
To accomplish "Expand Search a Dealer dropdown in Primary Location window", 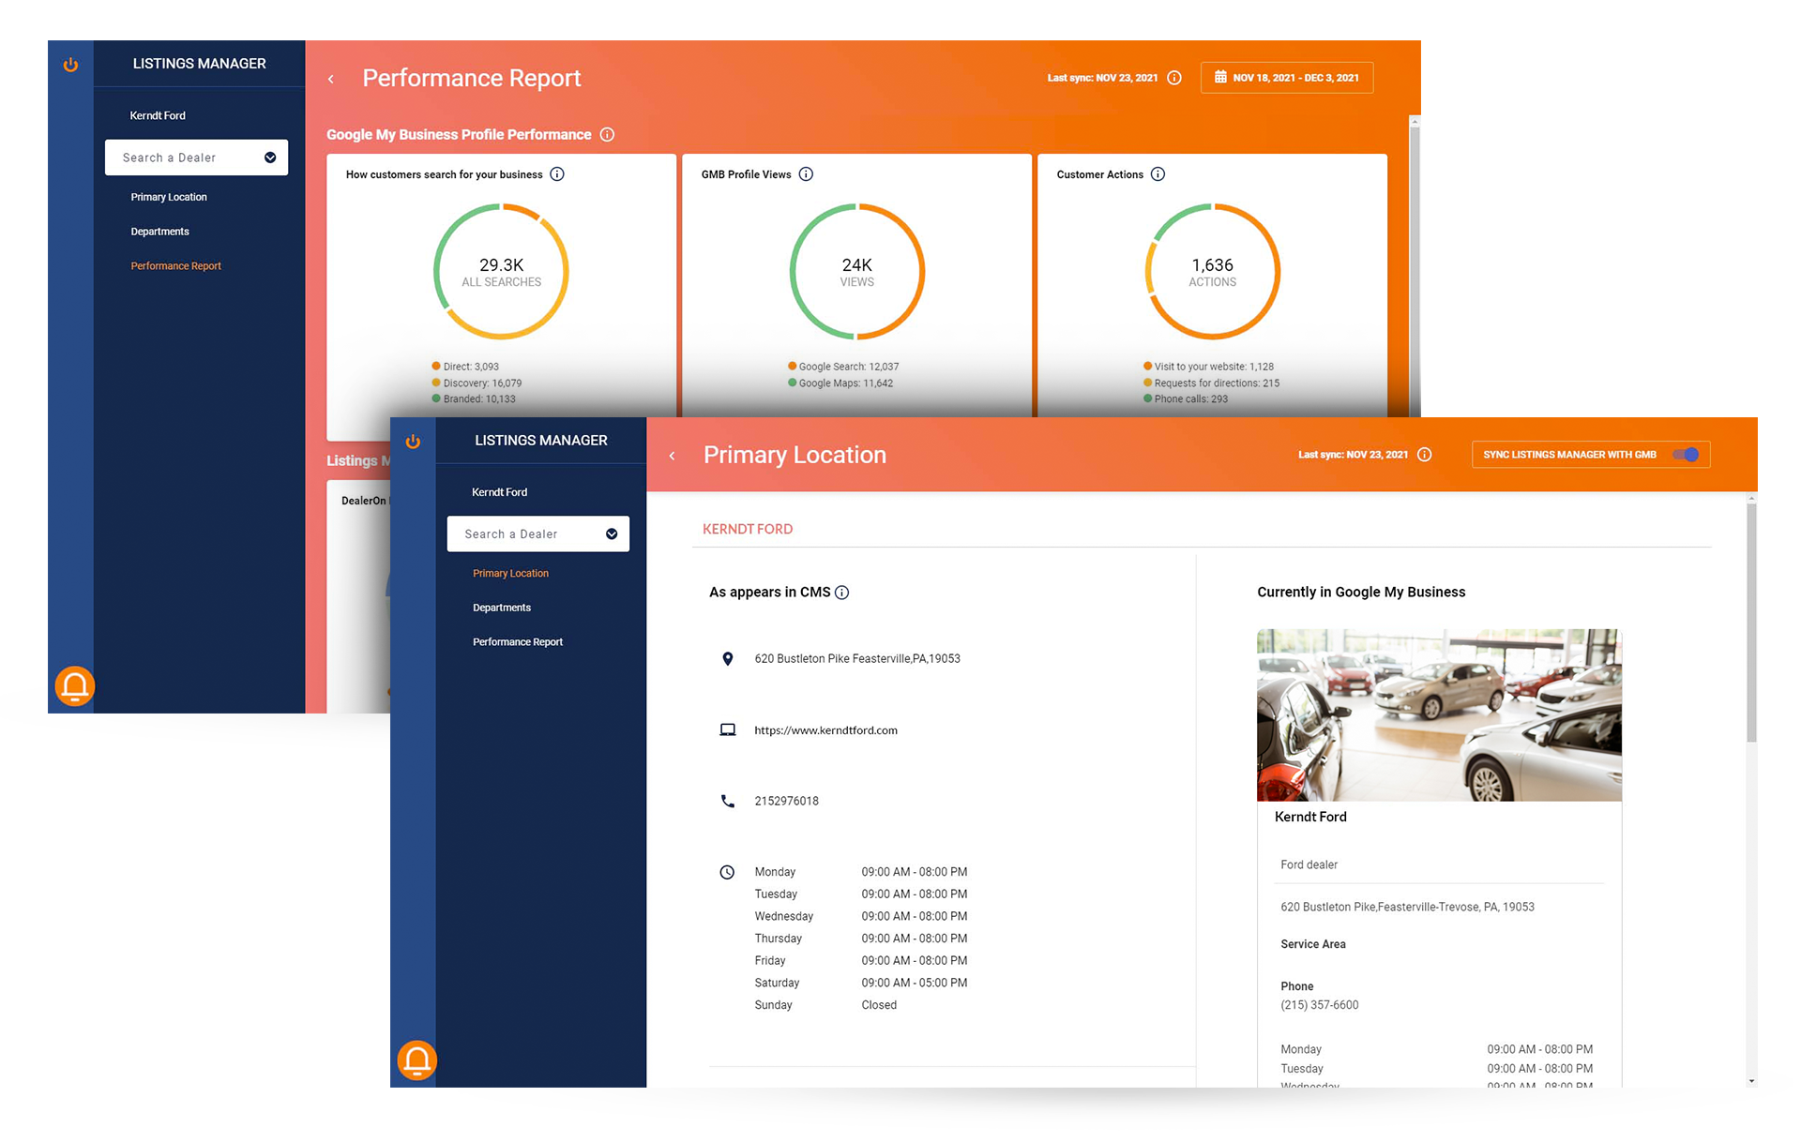I will pyautogui.click(x=612, y=534).
